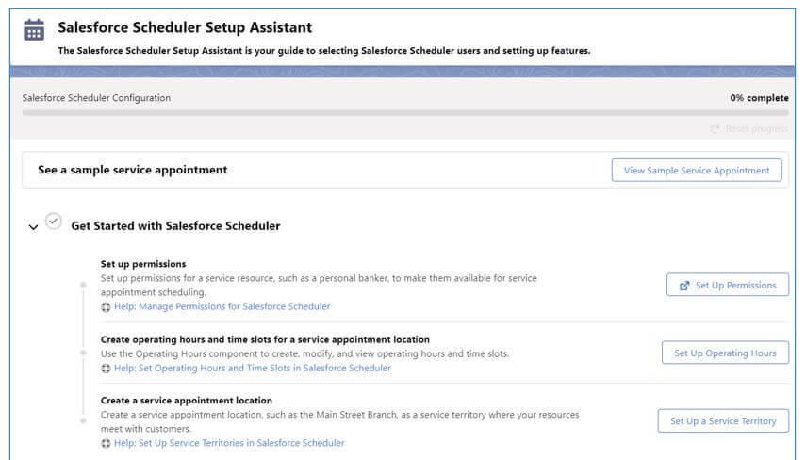Click the Set up permissions heading
The width and height of the screenshot is (806, 460).
143,264
